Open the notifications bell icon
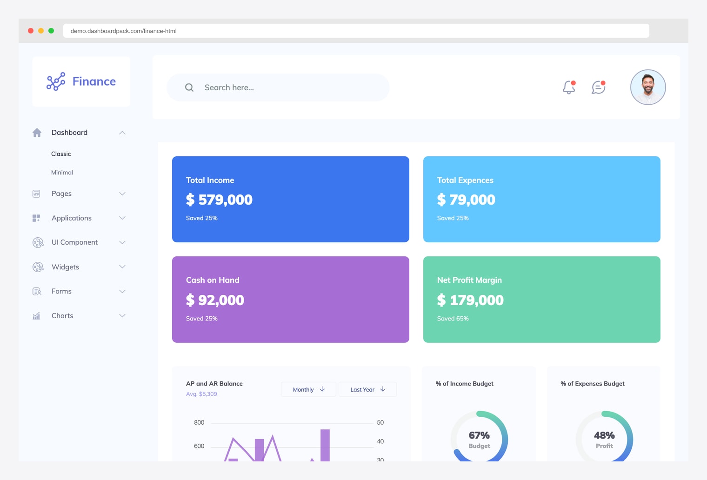707x480 pixels. (x=569, y=87)
